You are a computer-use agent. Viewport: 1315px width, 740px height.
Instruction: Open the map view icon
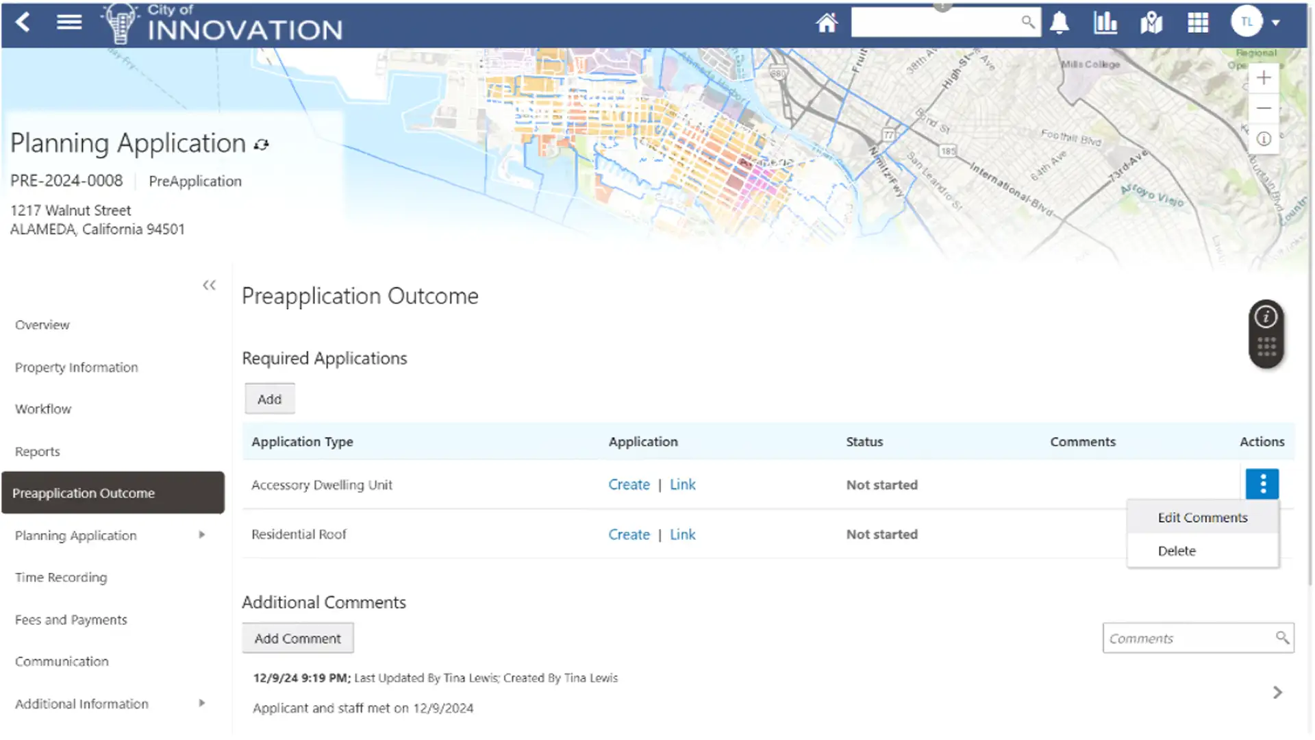[1151, 23]
